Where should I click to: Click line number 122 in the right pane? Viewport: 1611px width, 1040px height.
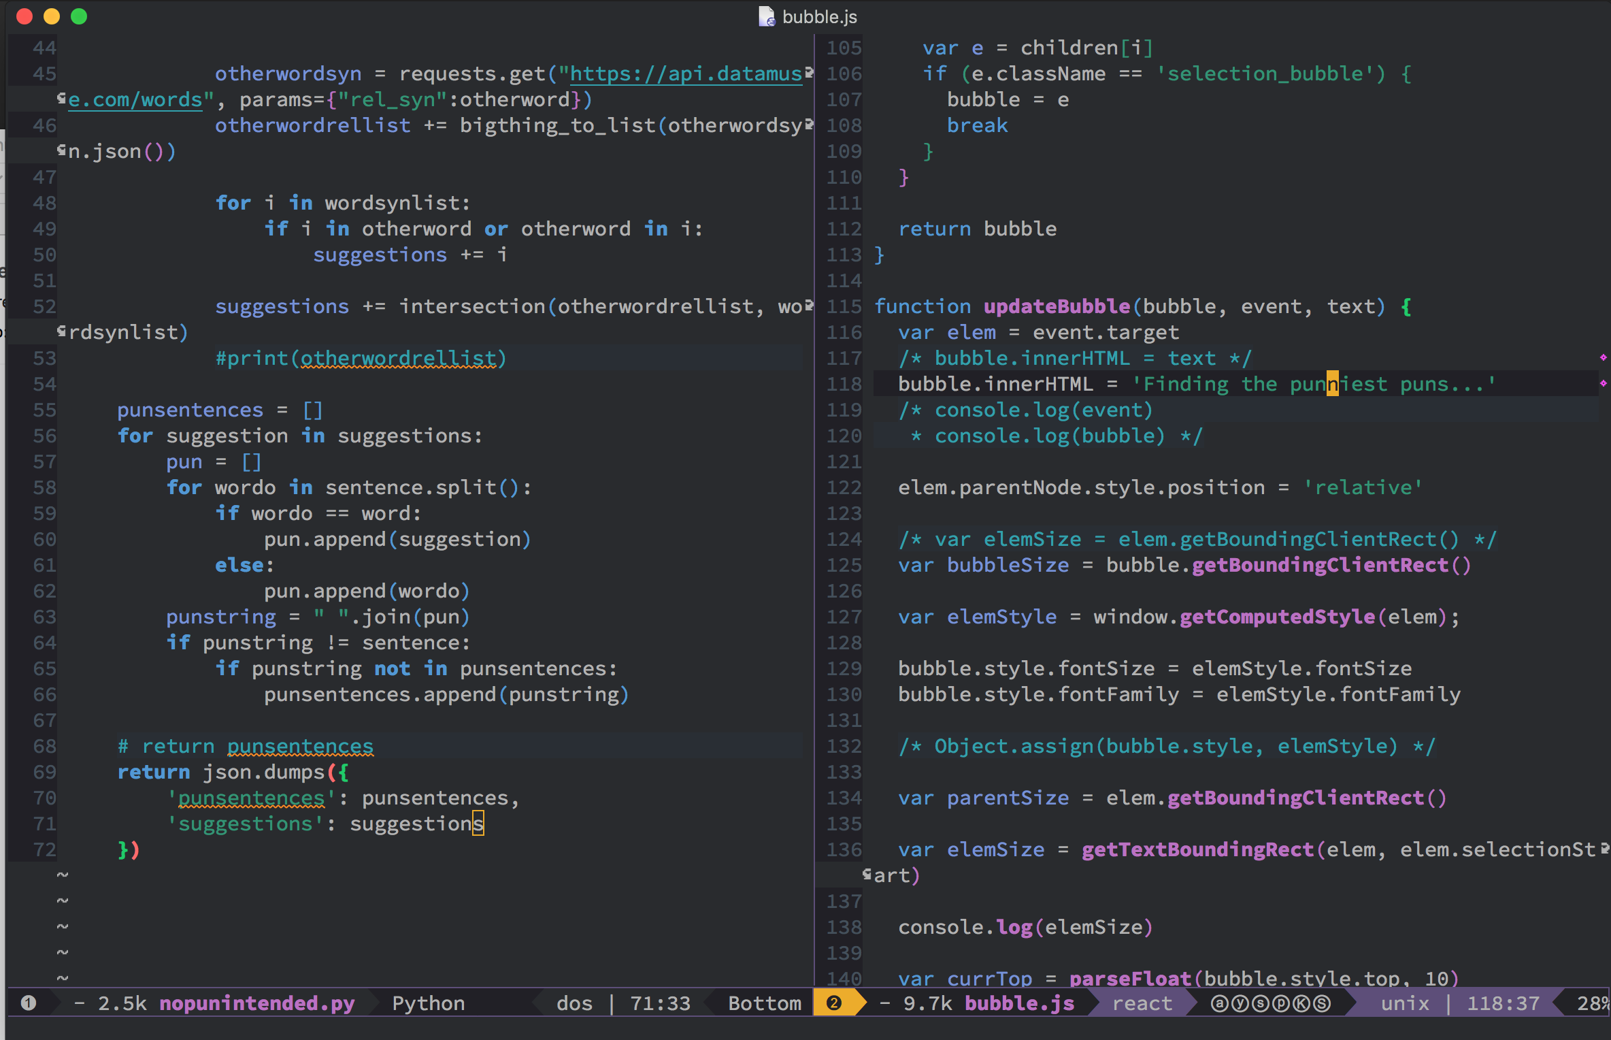pos(844,487)
